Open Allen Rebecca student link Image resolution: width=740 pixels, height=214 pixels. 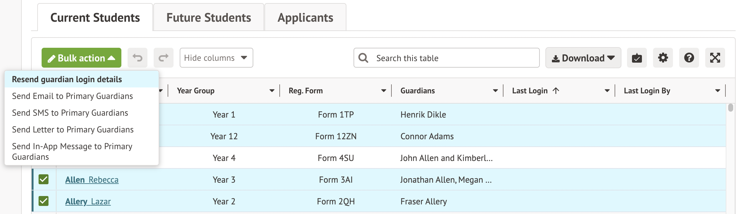point(92,180)
